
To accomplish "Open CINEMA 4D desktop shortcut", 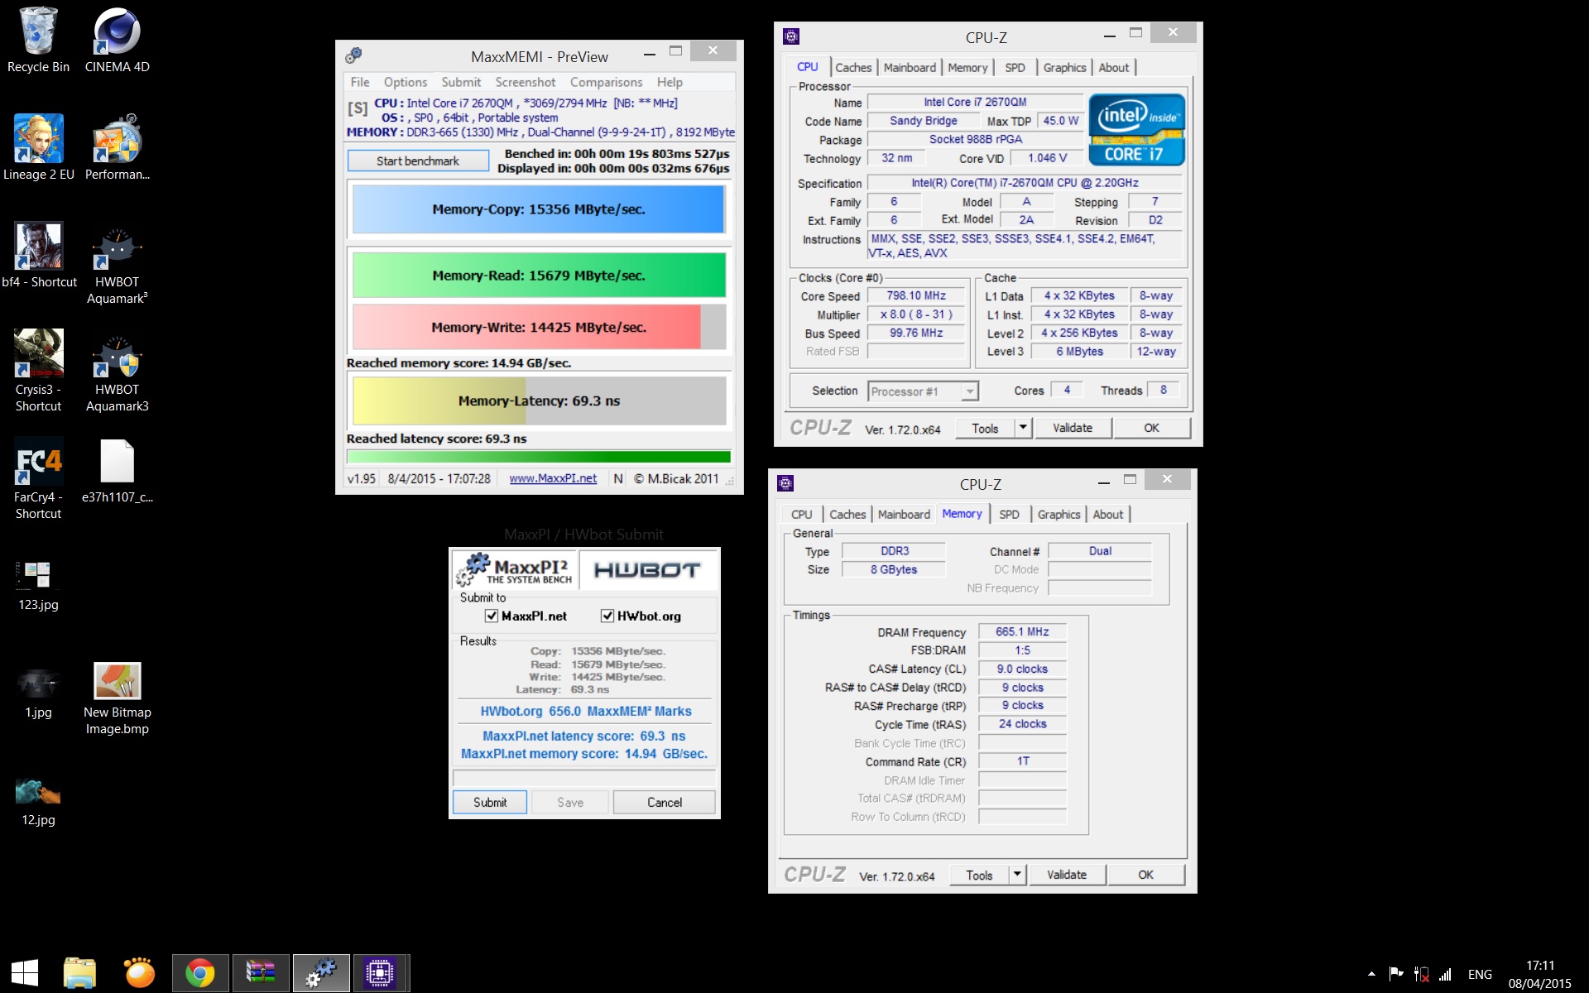I will pos(118,31).
